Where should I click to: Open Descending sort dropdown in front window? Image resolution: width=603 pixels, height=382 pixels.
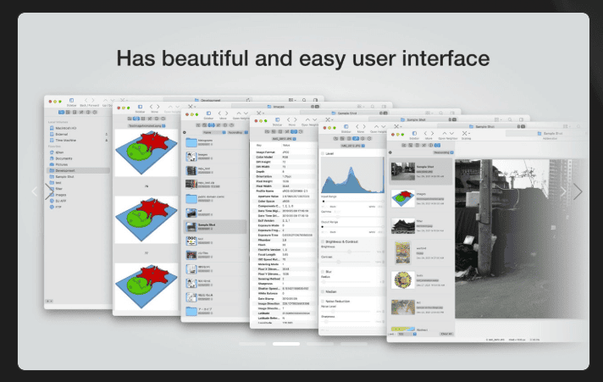(x=443, y=152)
